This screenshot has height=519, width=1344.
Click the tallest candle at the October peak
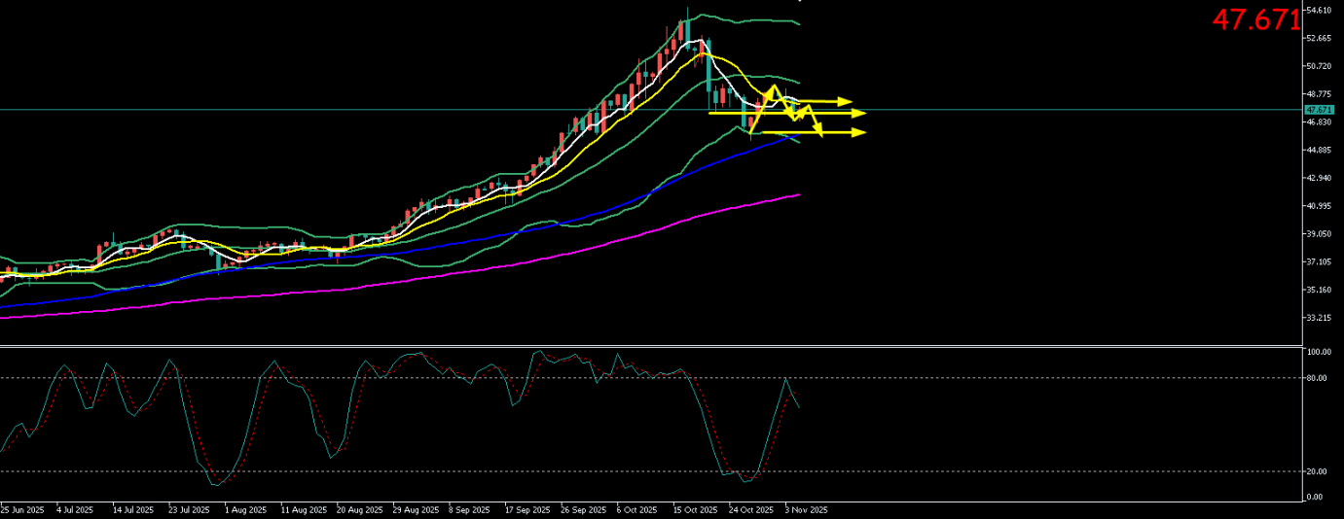coord(688,29)
